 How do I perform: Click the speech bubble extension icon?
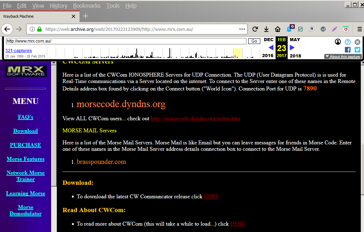pos(312,29)
